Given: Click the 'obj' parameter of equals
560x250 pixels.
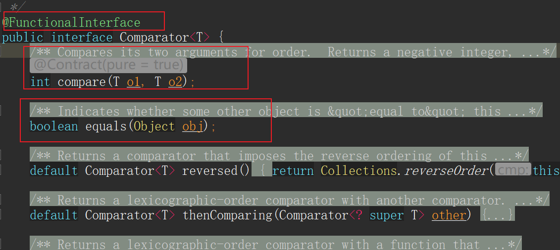Looking at the screenshot, I should tap(193, 126).
